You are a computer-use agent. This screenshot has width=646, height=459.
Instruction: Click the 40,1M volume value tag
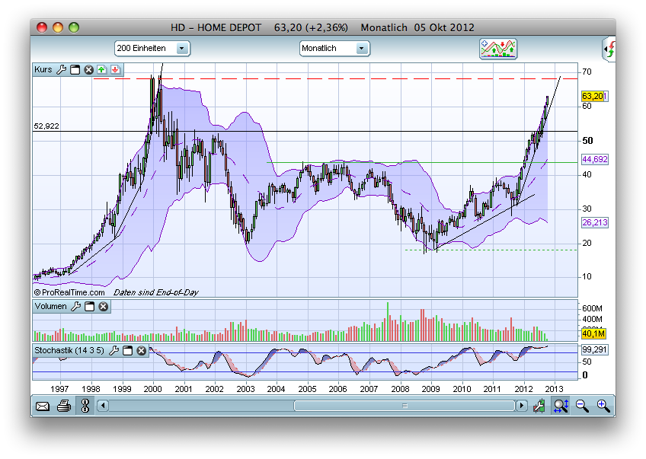(x=593, y=333)
